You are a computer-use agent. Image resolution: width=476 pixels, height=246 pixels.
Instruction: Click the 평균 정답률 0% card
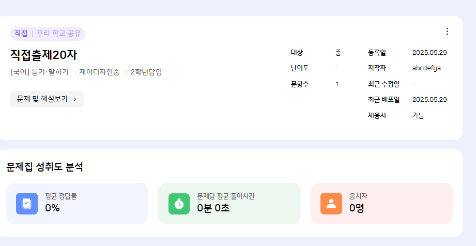click(x=77, y=204)
